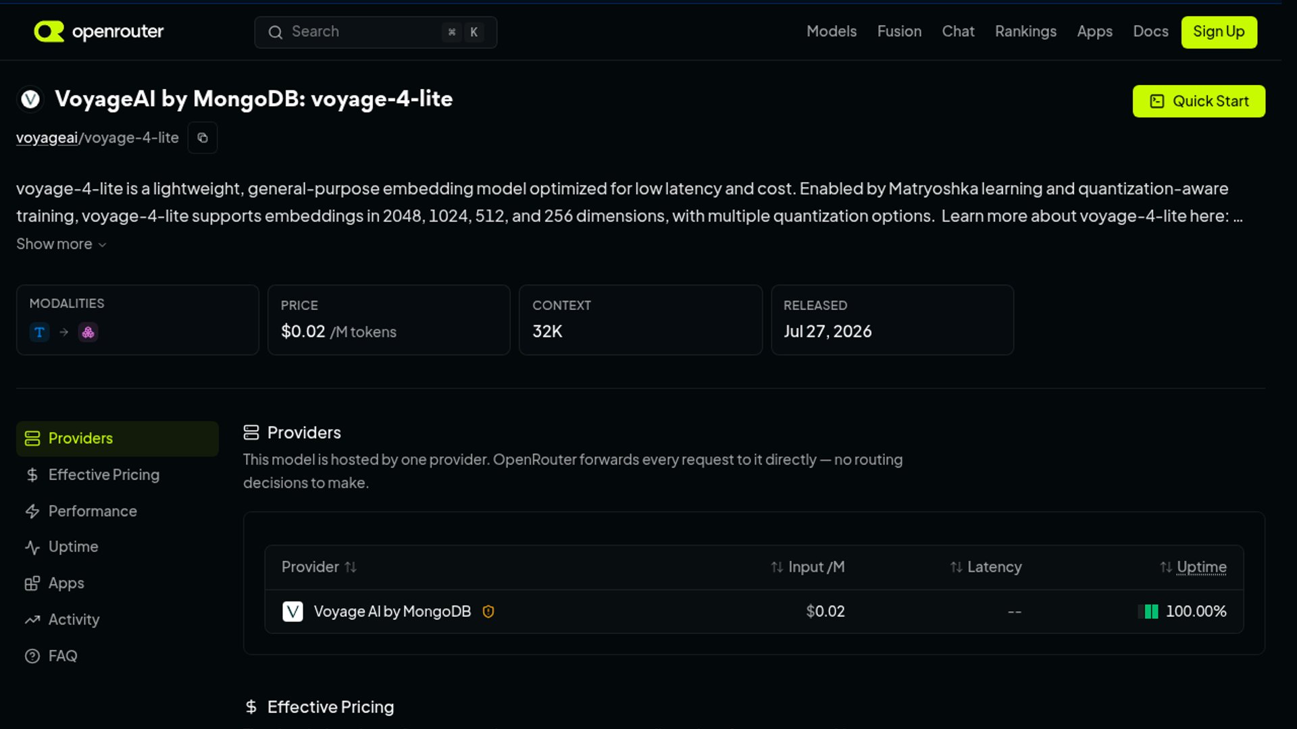
Task: Open the Fusion nav item
Action: (x=899, y=32)
